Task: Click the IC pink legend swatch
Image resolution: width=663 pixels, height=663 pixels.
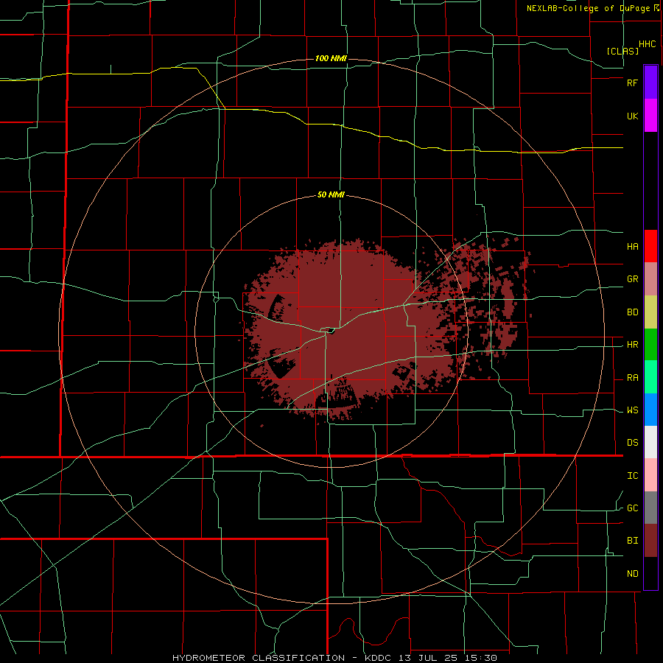Action: [x=650, y=475]
